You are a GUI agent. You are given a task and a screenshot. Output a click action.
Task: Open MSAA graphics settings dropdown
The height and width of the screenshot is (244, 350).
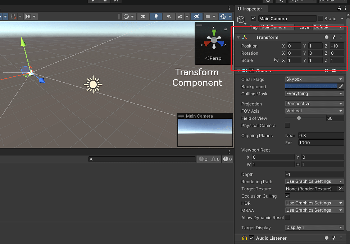tap(314, 210)
